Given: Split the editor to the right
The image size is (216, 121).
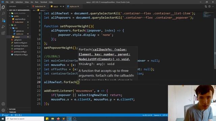Looking at the screenshot, I should coord(209,6).
